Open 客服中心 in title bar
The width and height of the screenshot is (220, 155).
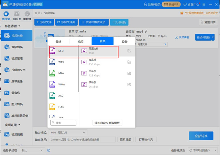pyautogui.click(x=191, y=5)
